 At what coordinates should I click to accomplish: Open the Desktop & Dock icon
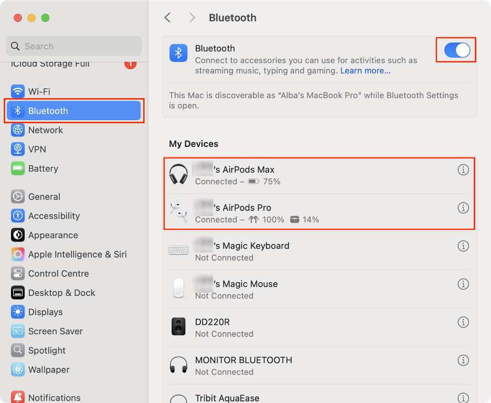pyautogui.click(x=18, y=293)
